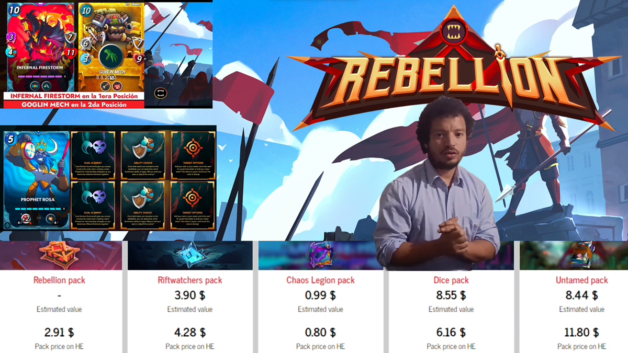Click the small fang badge beside Goblin Mech
This screenshot has width=628, height=353.
tap(160, 94)
